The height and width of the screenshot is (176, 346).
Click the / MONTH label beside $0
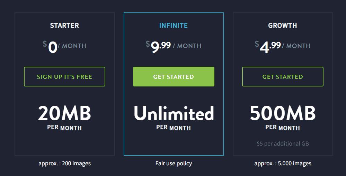(72, 46)
